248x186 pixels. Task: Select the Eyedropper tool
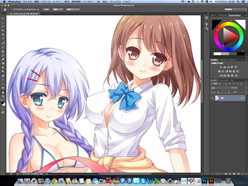click(3, 39)
